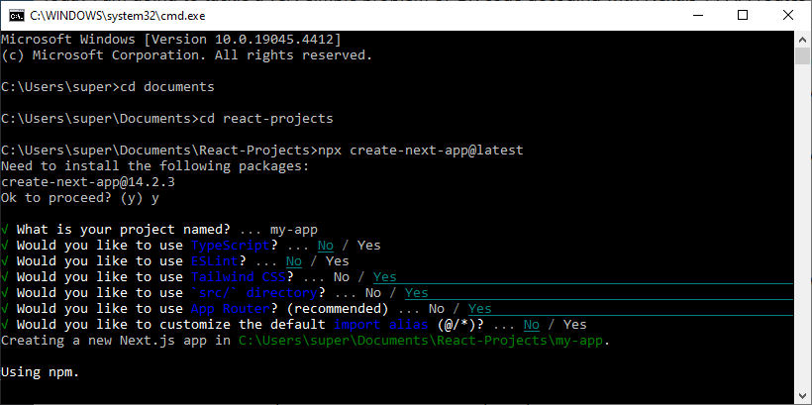Click the blue text import alias

click(380, 325)
